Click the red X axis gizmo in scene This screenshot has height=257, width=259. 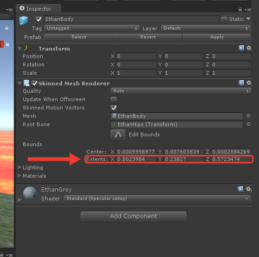pyautogui.click(x=2, y=44)
